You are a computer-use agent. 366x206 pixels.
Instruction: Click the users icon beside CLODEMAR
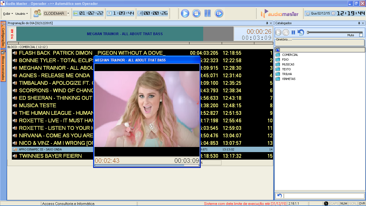tap(37, 13)
